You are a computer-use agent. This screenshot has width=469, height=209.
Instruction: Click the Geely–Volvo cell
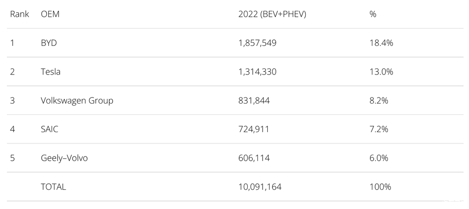pyautogui.click(x=64, y=158)
